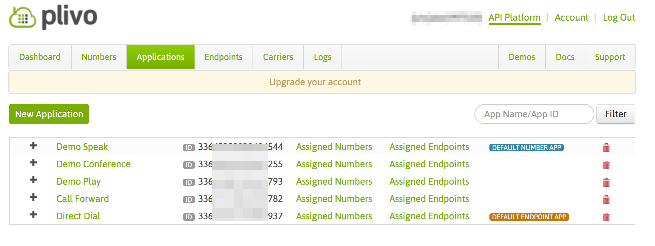Trash the Direct Dial application
655x246 pixels.
point(606,217)
